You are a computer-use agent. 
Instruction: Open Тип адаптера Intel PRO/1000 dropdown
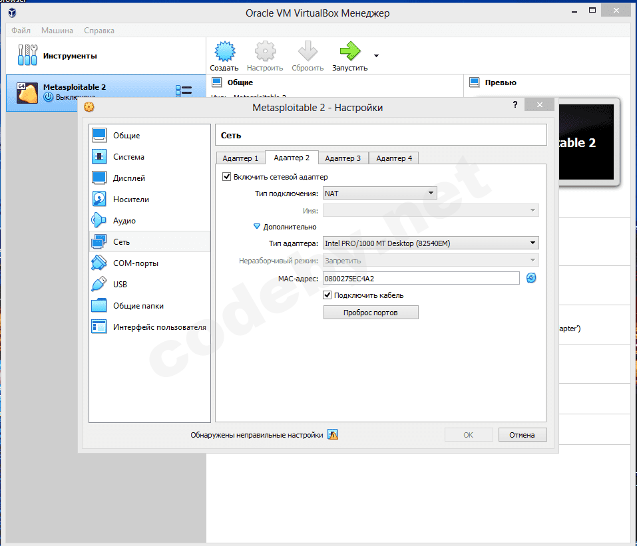tap(431, 243)
